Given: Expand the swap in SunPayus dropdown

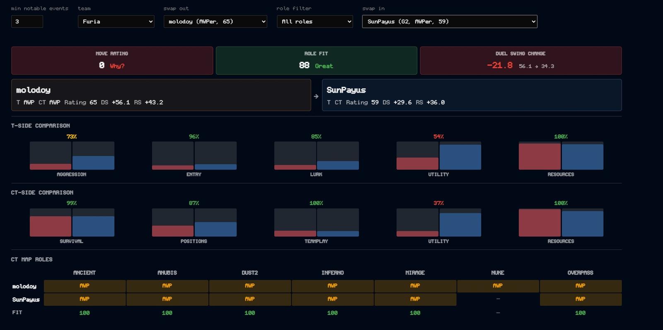Looking at the screenshot, I should tap(450, 22).
